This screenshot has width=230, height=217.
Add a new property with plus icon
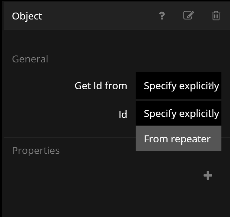point(208,175)
